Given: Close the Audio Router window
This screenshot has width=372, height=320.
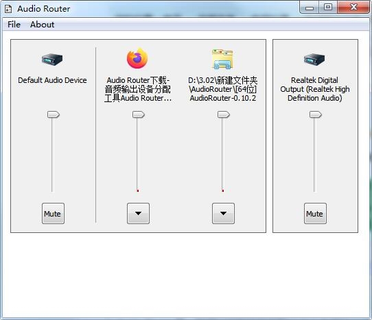Looking at the screenshot, I should pos(353,7).
